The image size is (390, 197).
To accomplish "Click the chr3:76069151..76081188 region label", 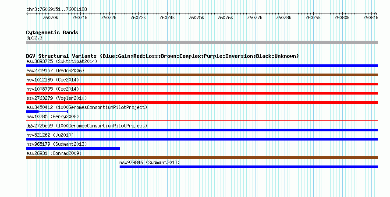I will click(57, 9).
